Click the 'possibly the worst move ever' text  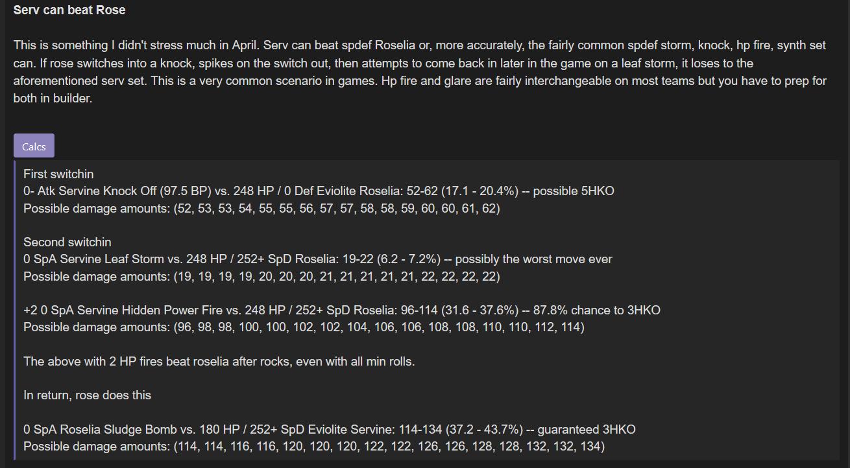(x=534, y=259)
